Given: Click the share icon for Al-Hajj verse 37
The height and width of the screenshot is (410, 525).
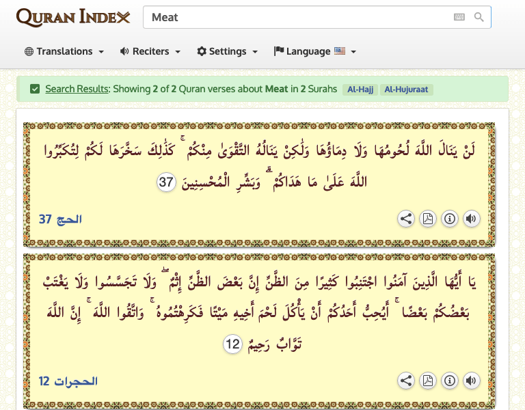Looking at the screenshot, I should coord(406,219).
